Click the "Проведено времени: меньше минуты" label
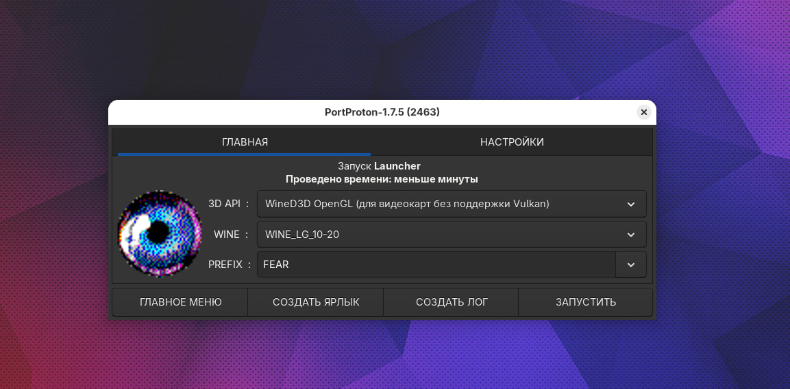The height and width of the screenshot is (389, 790). point(382,179)
